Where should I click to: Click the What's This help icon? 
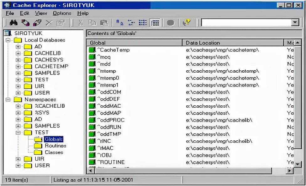tap(186, 23)
